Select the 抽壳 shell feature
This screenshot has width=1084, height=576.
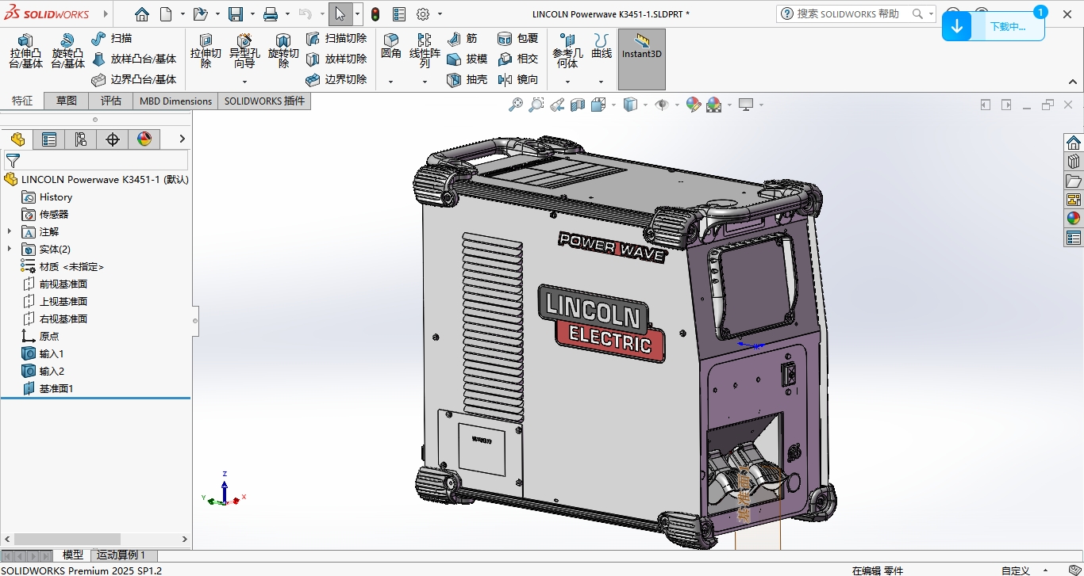tap(467, 79)
